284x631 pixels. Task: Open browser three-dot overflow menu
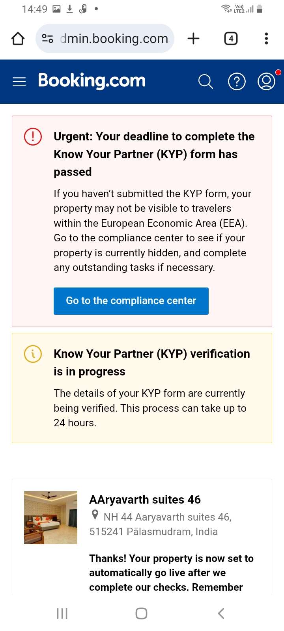(266, 39)
